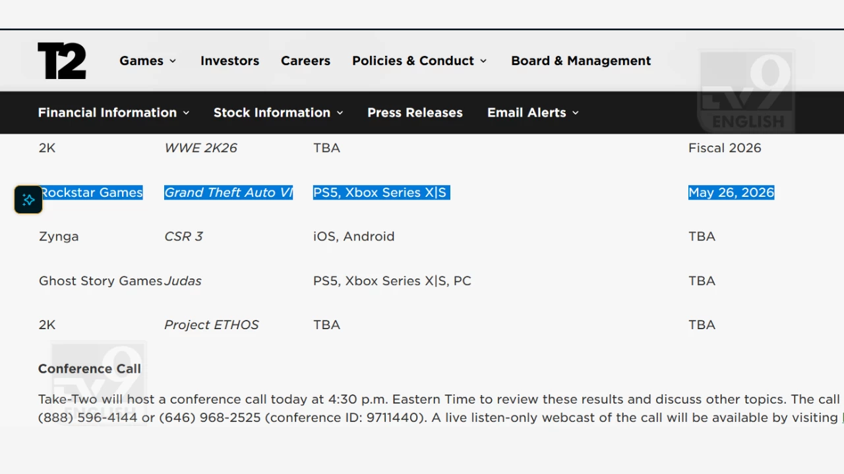
Task: Expand the Financial Information submenu
Action: [113, 113]
